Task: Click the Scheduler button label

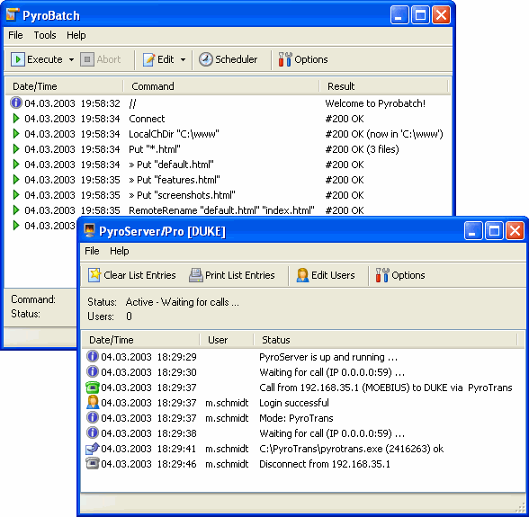Action: pyautogui.click(x=236, y=59)
